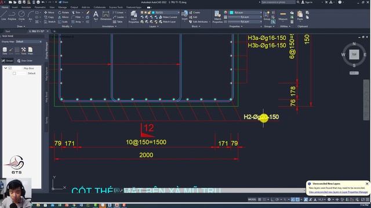Toggle layer on/off lightbulb in layer dropdown
Viewport: 371px width, 208px height.
coord(142,13)
